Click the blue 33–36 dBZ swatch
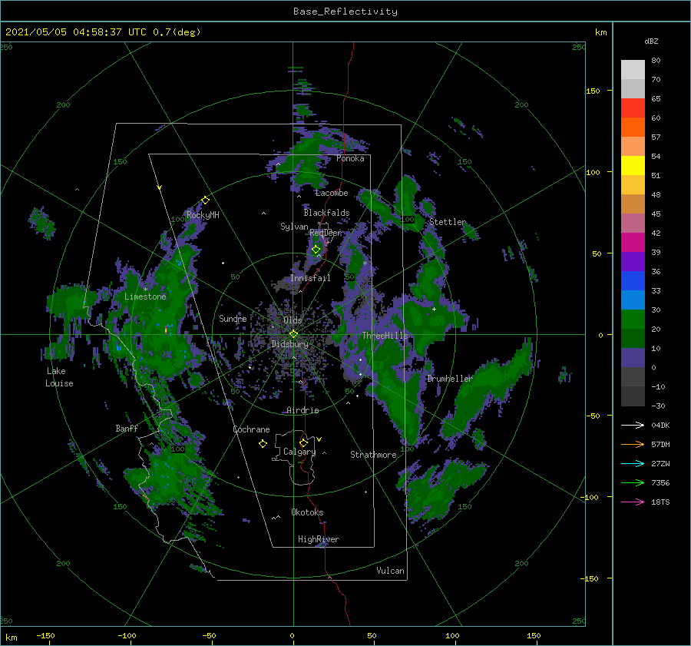The height and width of the screenshot is (646, 691). (x=633, y=281)
